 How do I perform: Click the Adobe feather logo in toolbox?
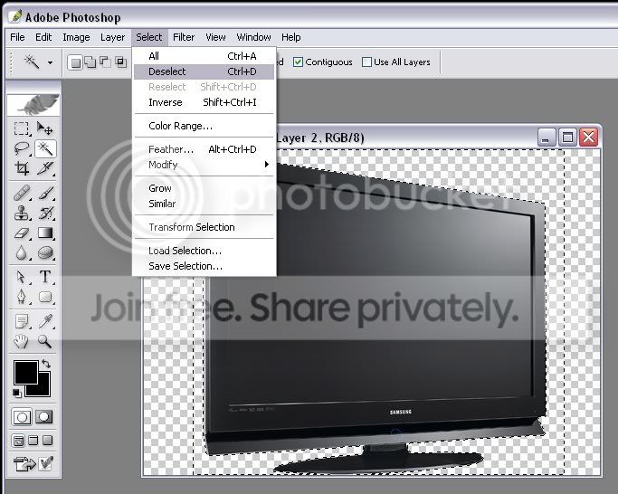pyautogui.click(x=33, y=105)
